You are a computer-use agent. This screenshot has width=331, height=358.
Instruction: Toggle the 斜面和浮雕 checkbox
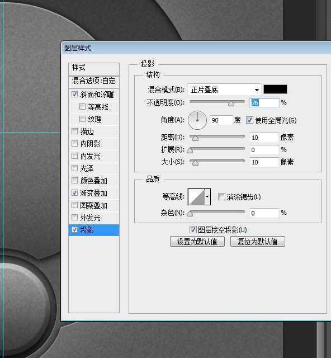75,95
